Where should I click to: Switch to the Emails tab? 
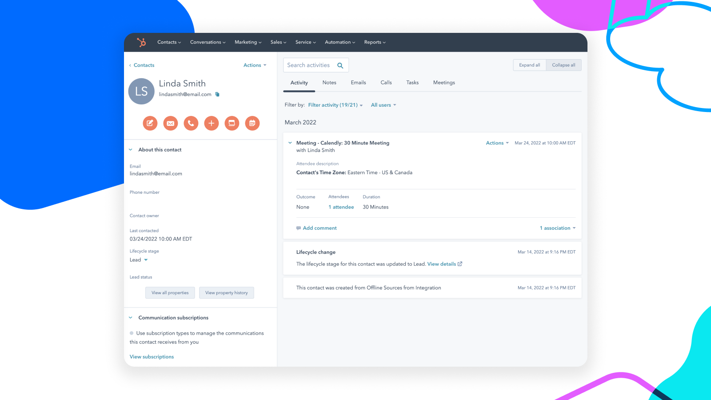(x=358, y=83)
